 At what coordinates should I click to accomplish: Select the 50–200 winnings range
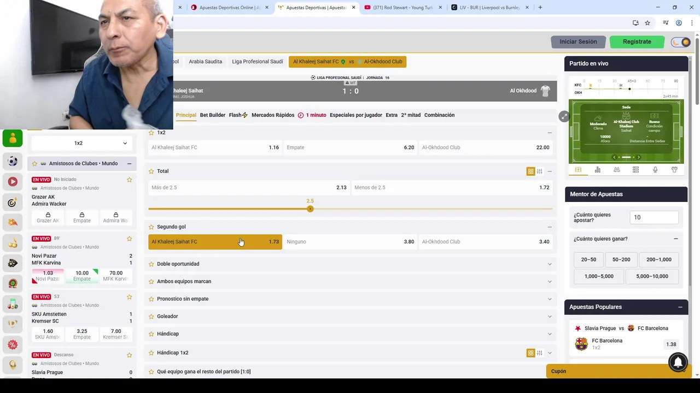(x=621, y=259)
